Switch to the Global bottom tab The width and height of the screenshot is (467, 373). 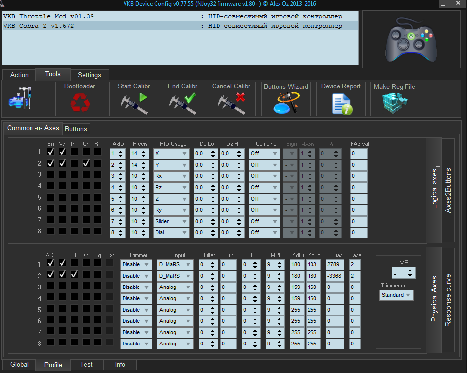[19, 364]
